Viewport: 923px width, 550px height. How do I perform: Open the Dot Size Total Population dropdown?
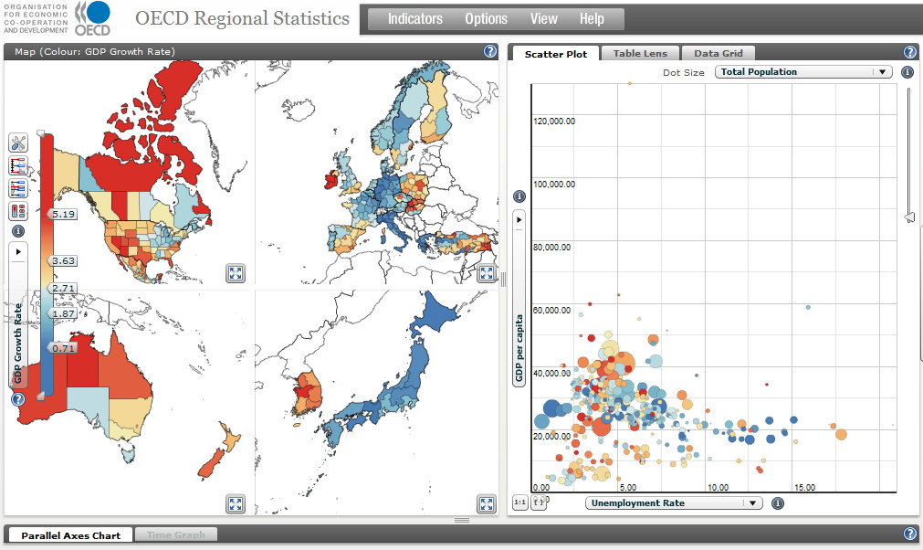point(803,72)
